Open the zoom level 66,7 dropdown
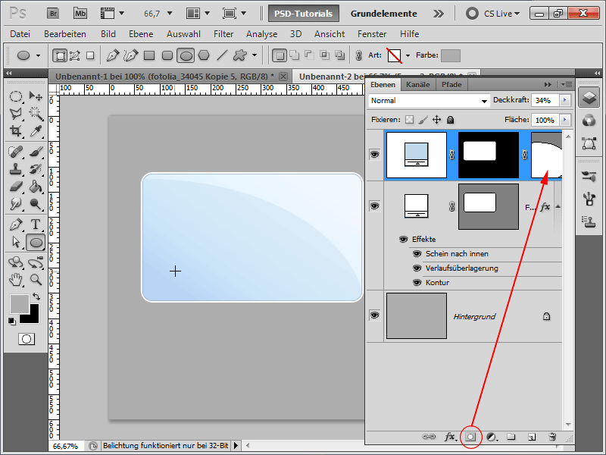Viewport: 606px width, 455px height. coord(170,14)
